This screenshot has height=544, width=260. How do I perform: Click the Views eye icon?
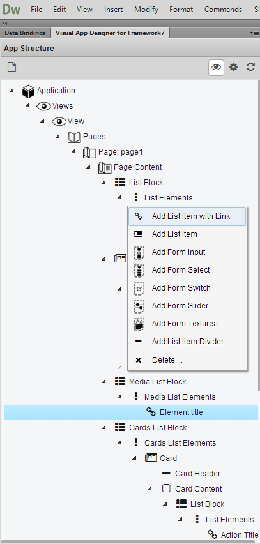43,106
